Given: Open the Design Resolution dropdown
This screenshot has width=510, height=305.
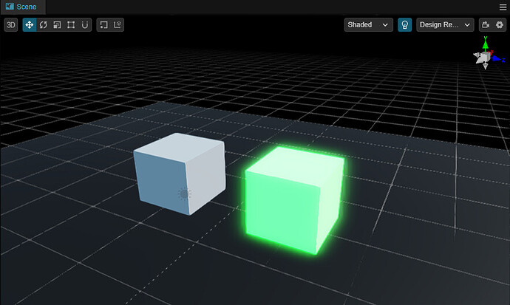Looking at the screenshot, I should 445,24.
